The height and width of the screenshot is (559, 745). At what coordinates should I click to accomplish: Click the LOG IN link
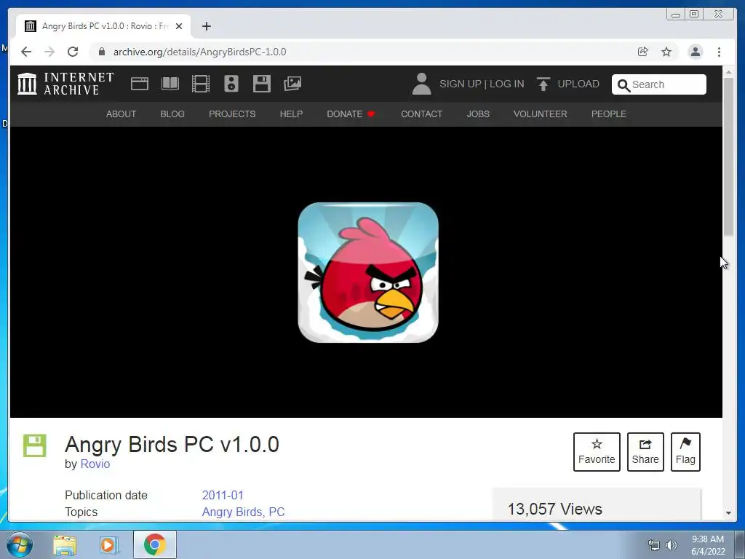click(x=507, y=84)
